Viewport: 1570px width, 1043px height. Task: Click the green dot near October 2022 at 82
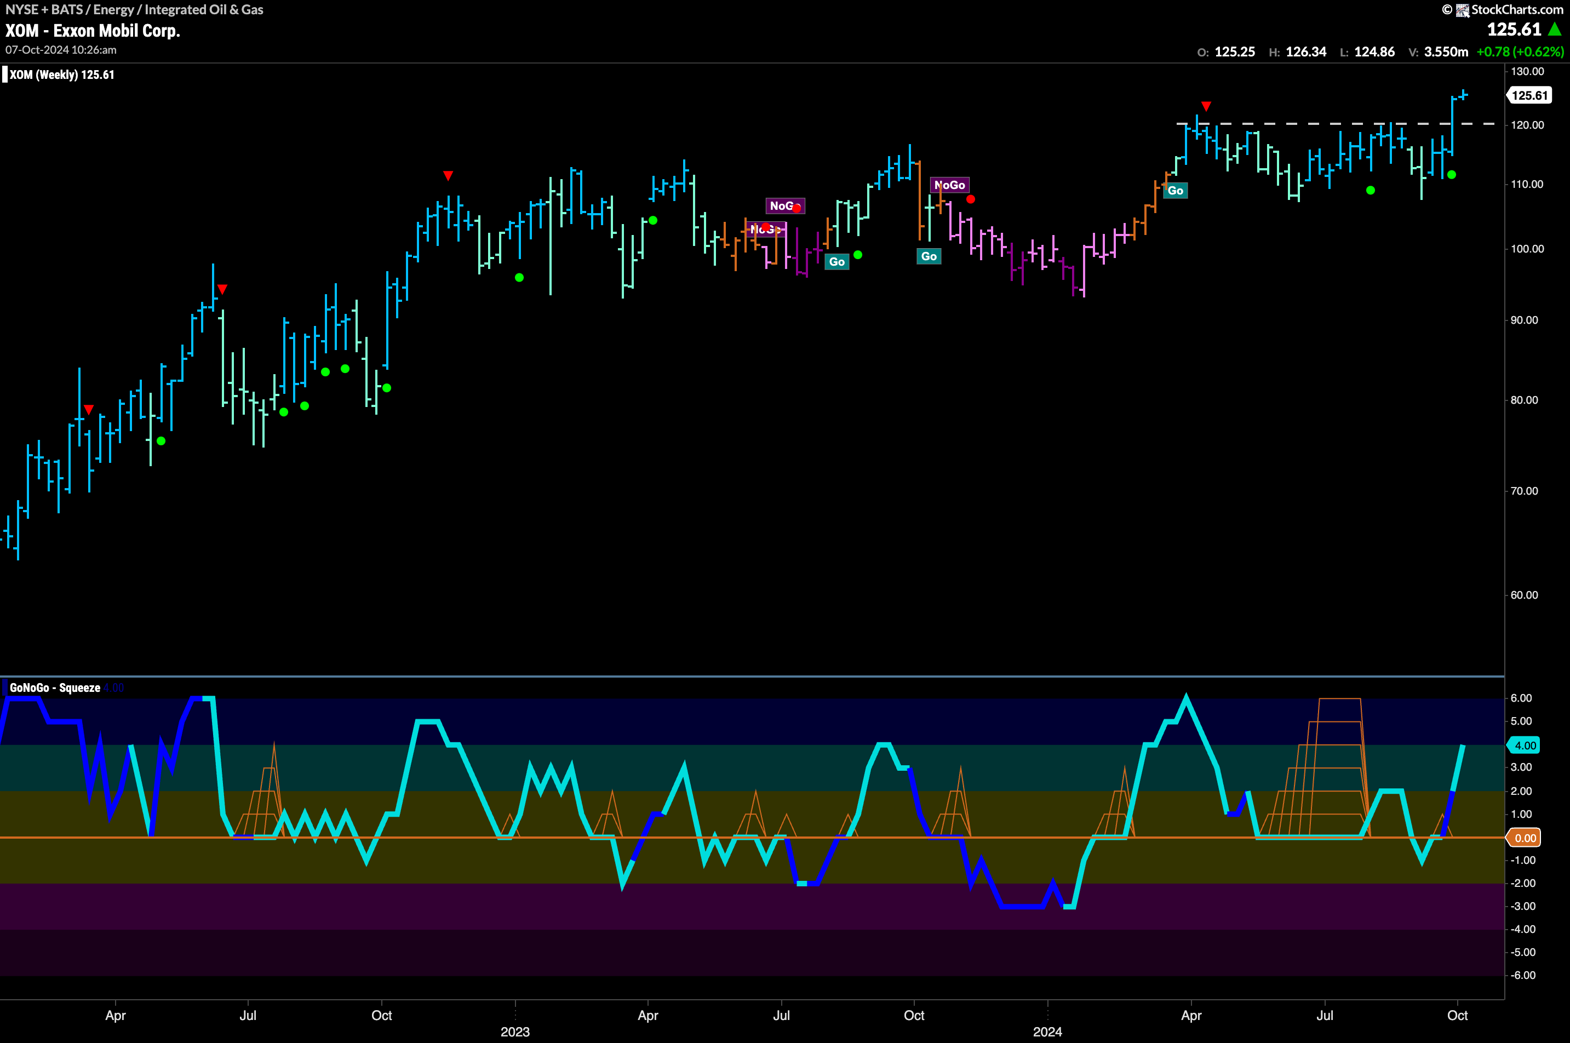pyautogui.click(x=387, y=388)
